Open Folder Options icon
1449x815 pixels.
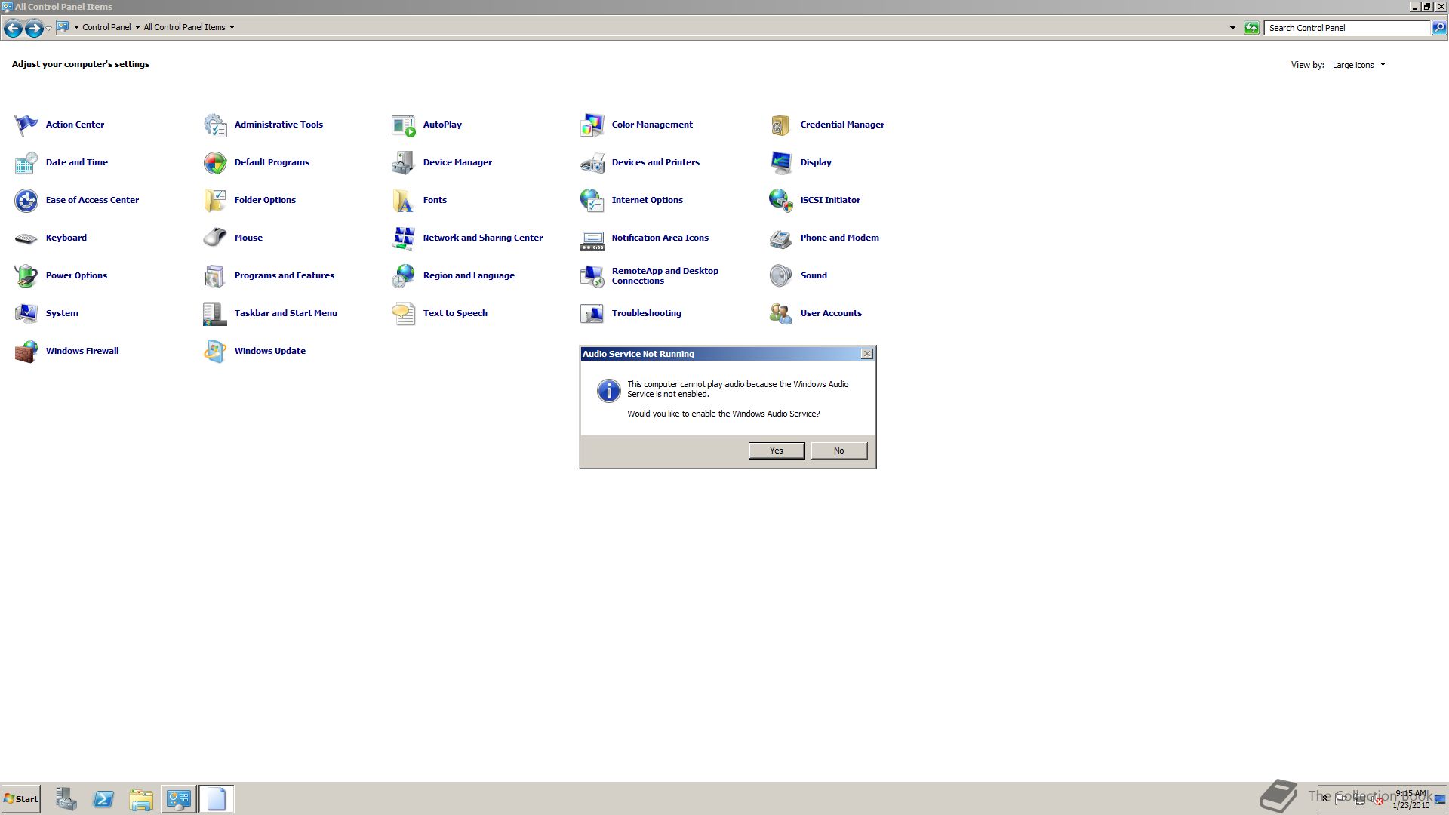(x=215, y=200)
